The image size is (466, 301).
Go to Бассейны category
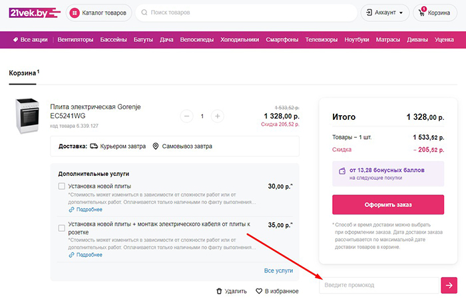(113, 39)
